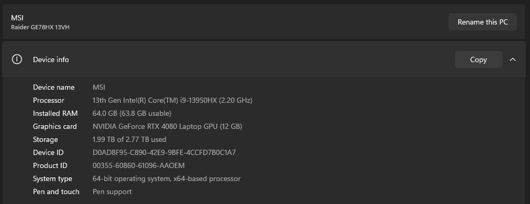Collapse the Device info section chevron

[x=512, y=59]
